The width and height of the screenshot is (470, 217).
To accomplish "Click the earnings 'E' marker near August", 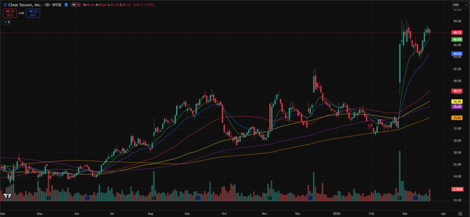I will [x=153, y=198].
